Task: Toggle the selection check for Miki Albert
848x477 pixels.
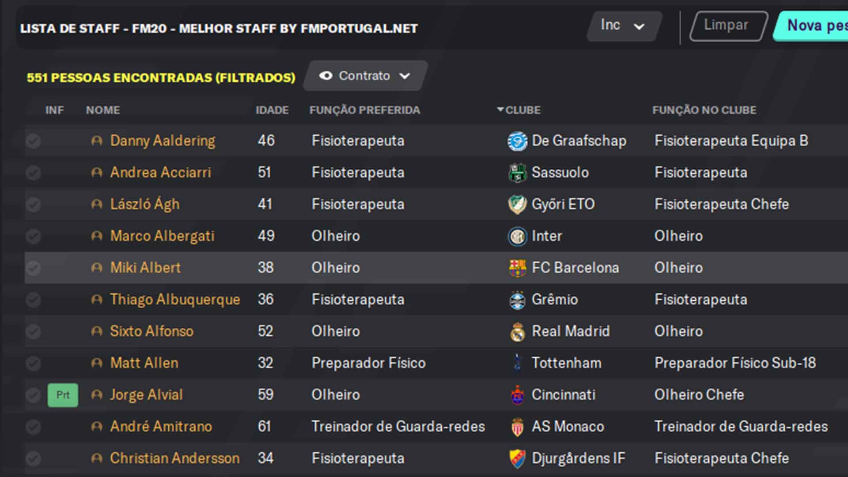Action: 33,268
